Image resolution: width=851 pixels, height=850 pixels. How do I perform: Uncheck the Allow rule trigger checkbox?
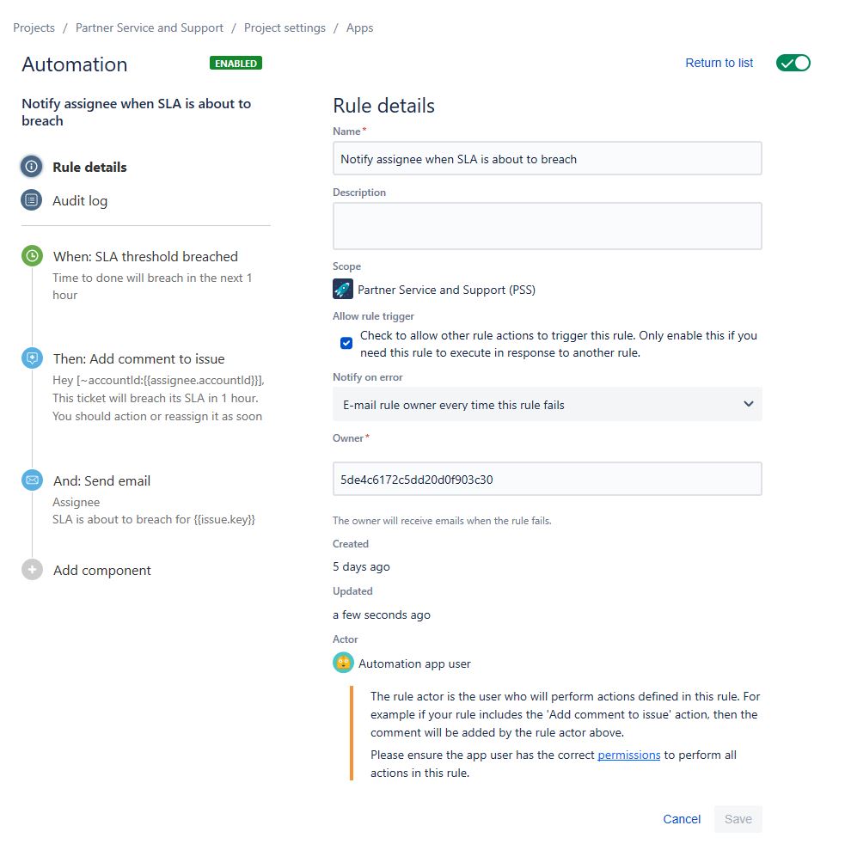click(346, 342)
